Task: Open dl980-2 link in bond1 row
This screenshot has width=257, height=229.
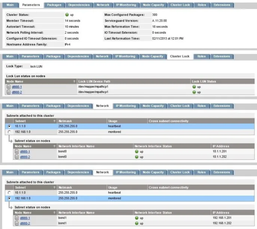Action: click(25, 223)
